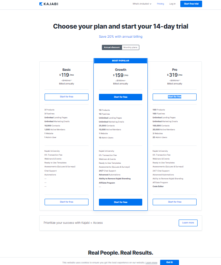Click Learn more about Kajabi Access

click(x=188, y=223)
